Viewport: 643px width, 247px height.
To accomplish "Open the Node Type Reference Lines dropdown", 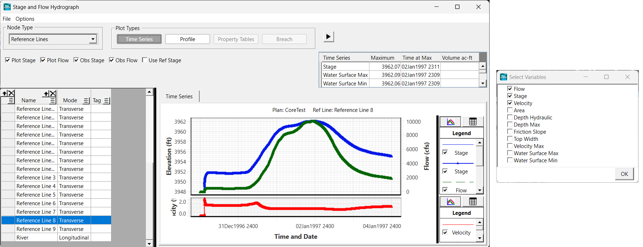I will click(x=93, y=39).
